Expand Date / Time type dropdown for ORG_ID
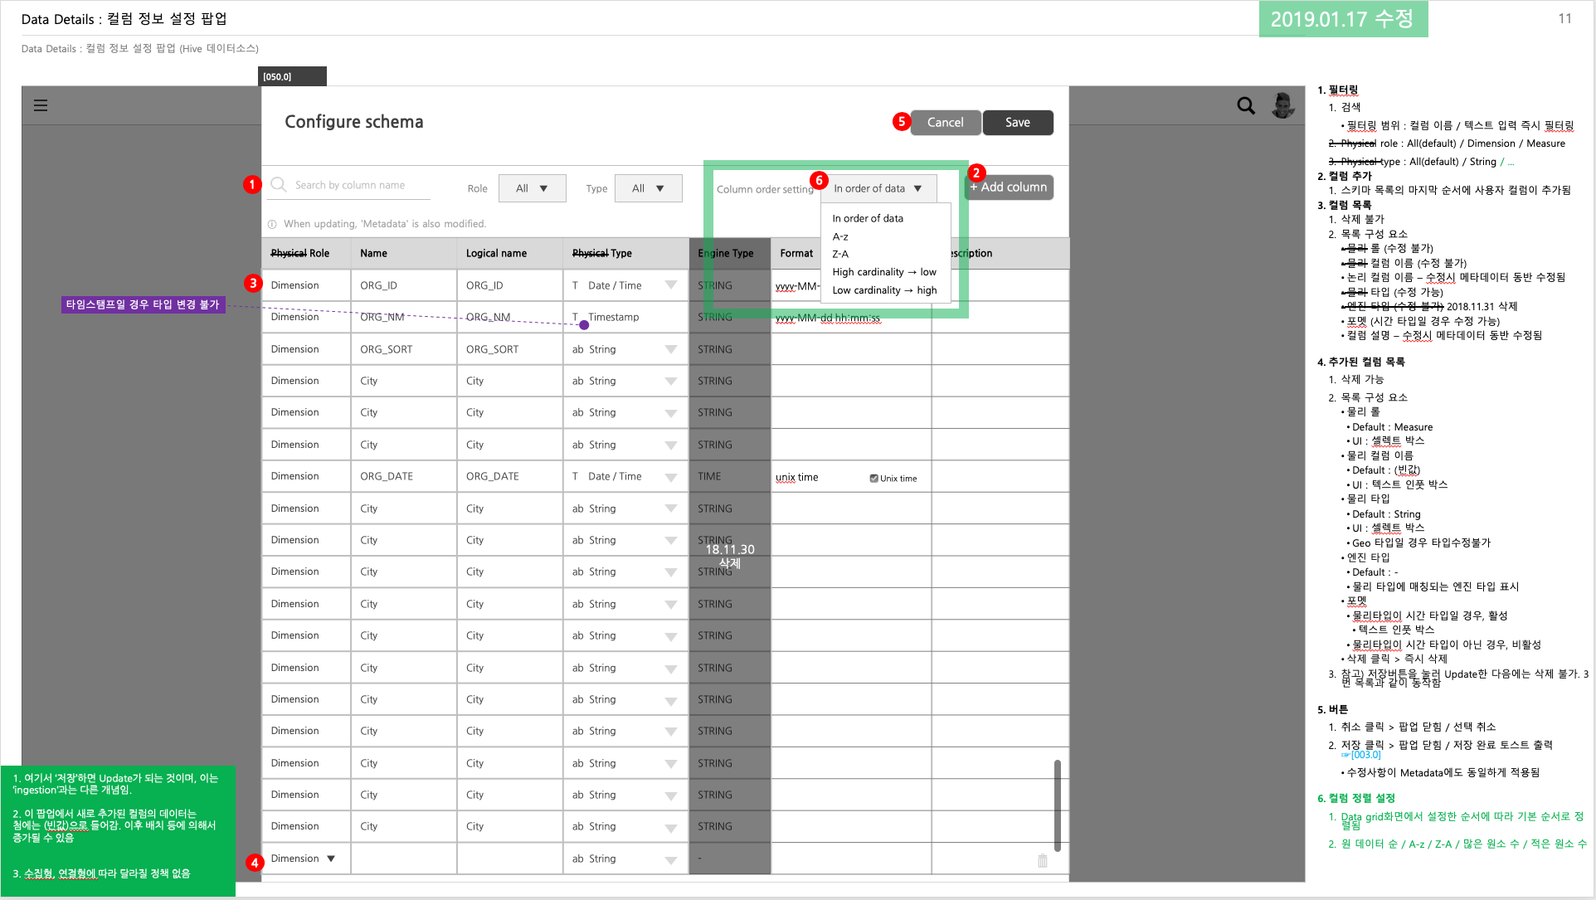This screenshot has height=900, width=1596. pyautogui.click(x=671, y=285)
